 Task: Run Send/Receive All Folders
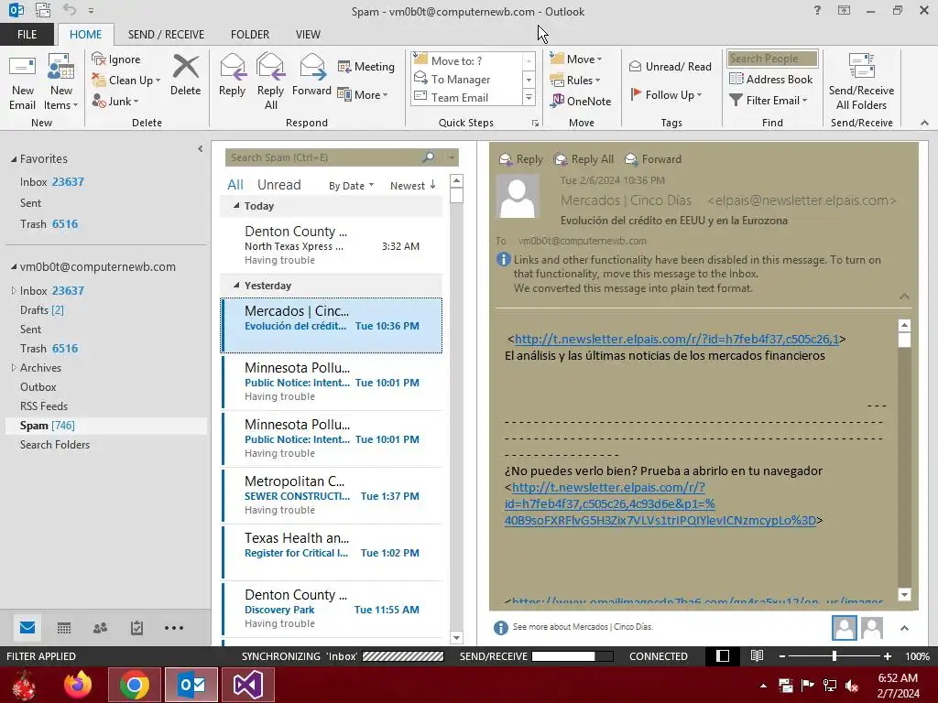(x=861, y=81)
